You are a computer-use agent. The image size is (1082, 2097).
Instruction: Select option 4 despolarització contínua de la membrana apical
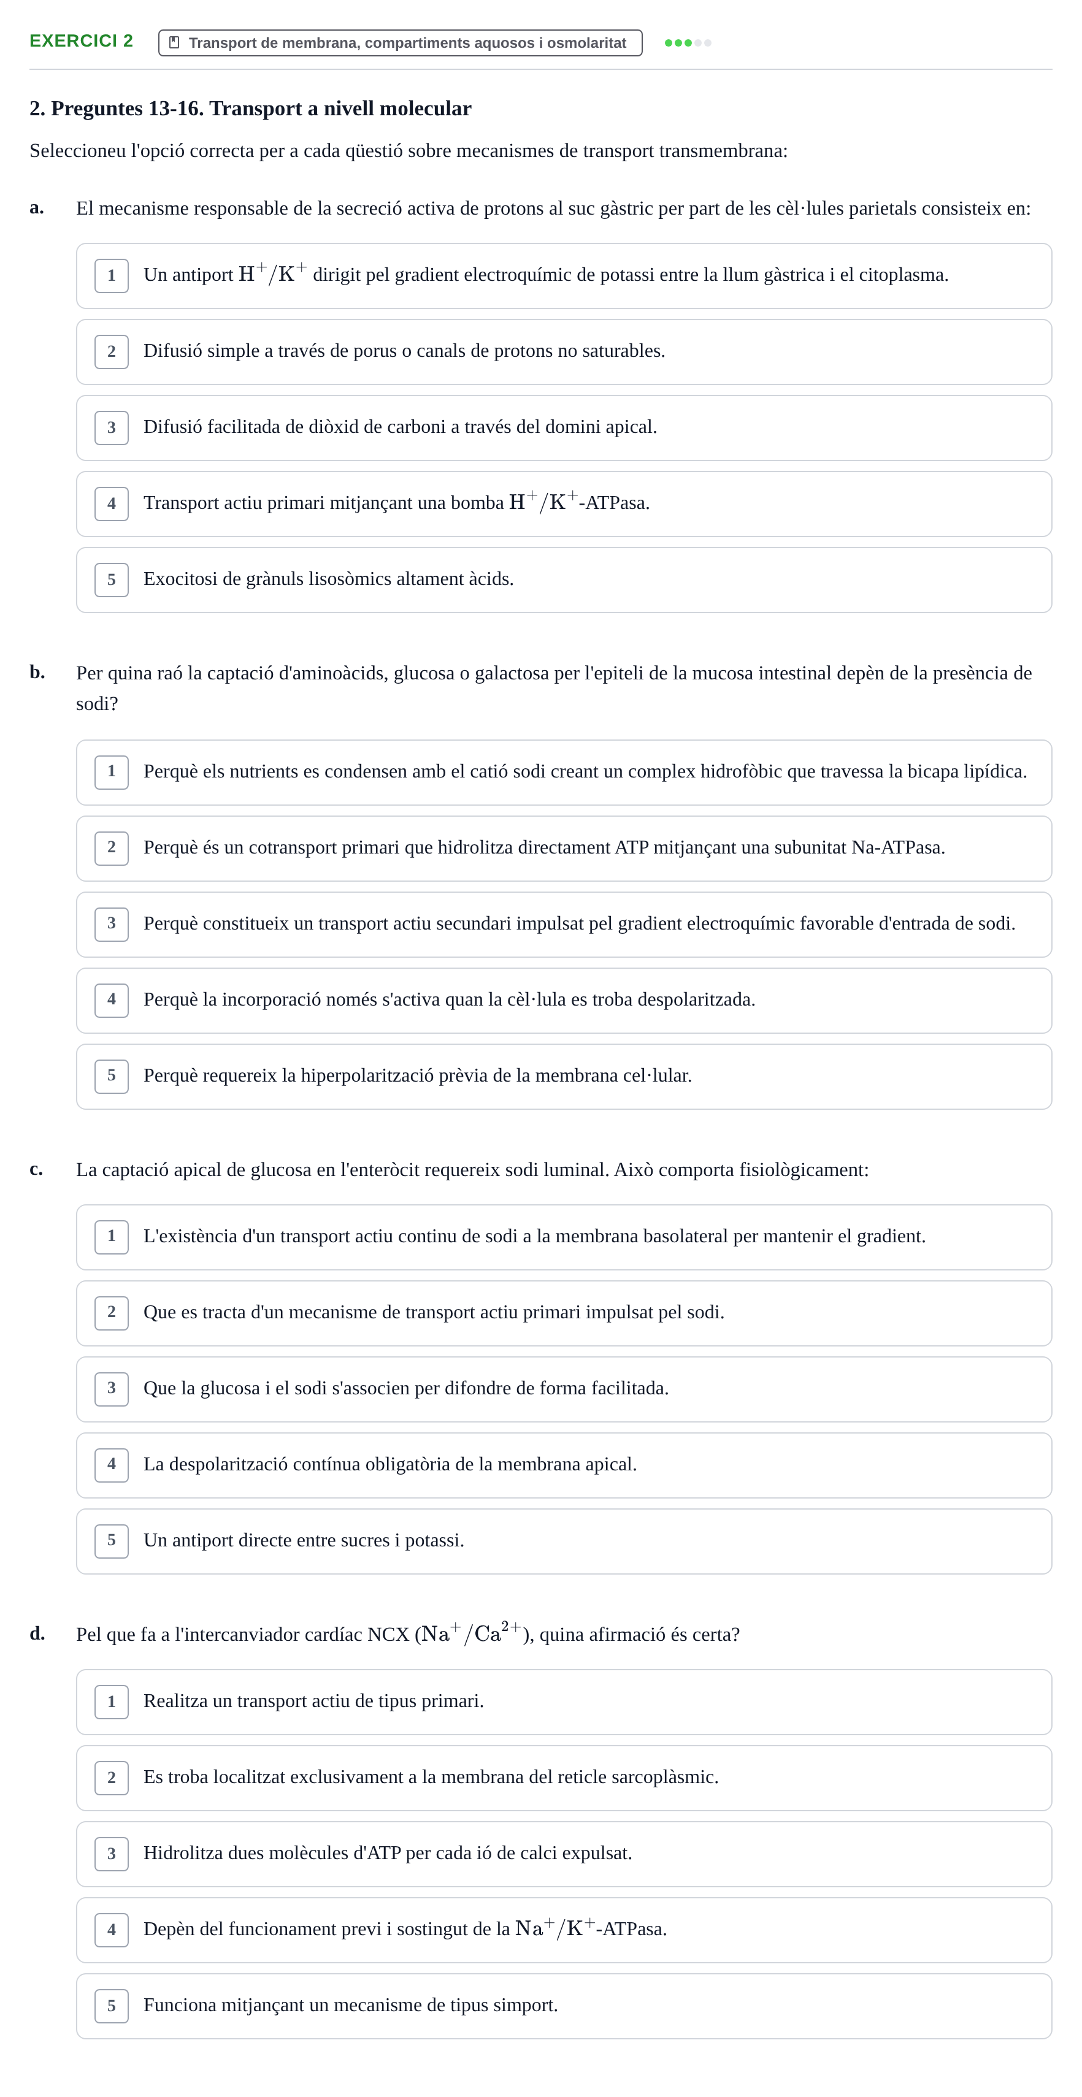click(564, 1465)
